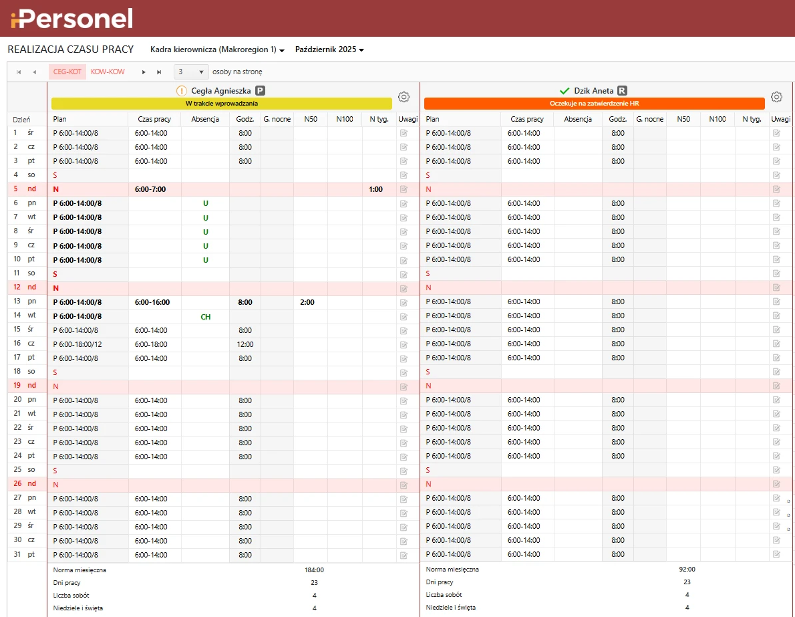Edit notes for Cegła day 31
This screenshot has height=617, width=795.
(x=404, y=555)
